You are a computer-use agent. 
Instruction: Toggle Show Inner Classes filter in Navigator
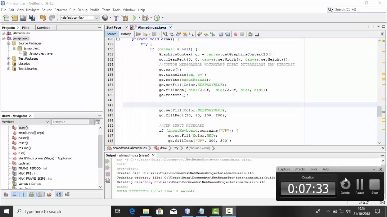pos(40,194)
